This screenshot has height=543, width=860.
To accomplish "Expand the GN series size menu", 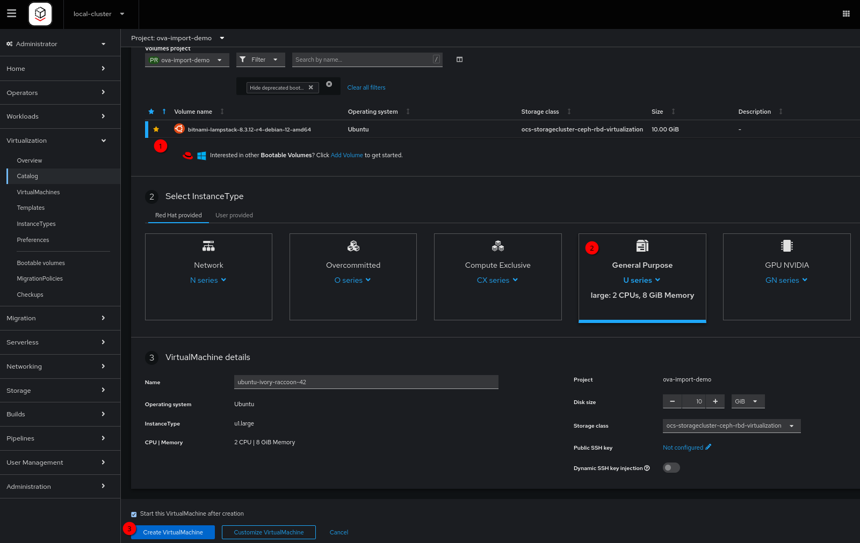I will click(786, 280).
